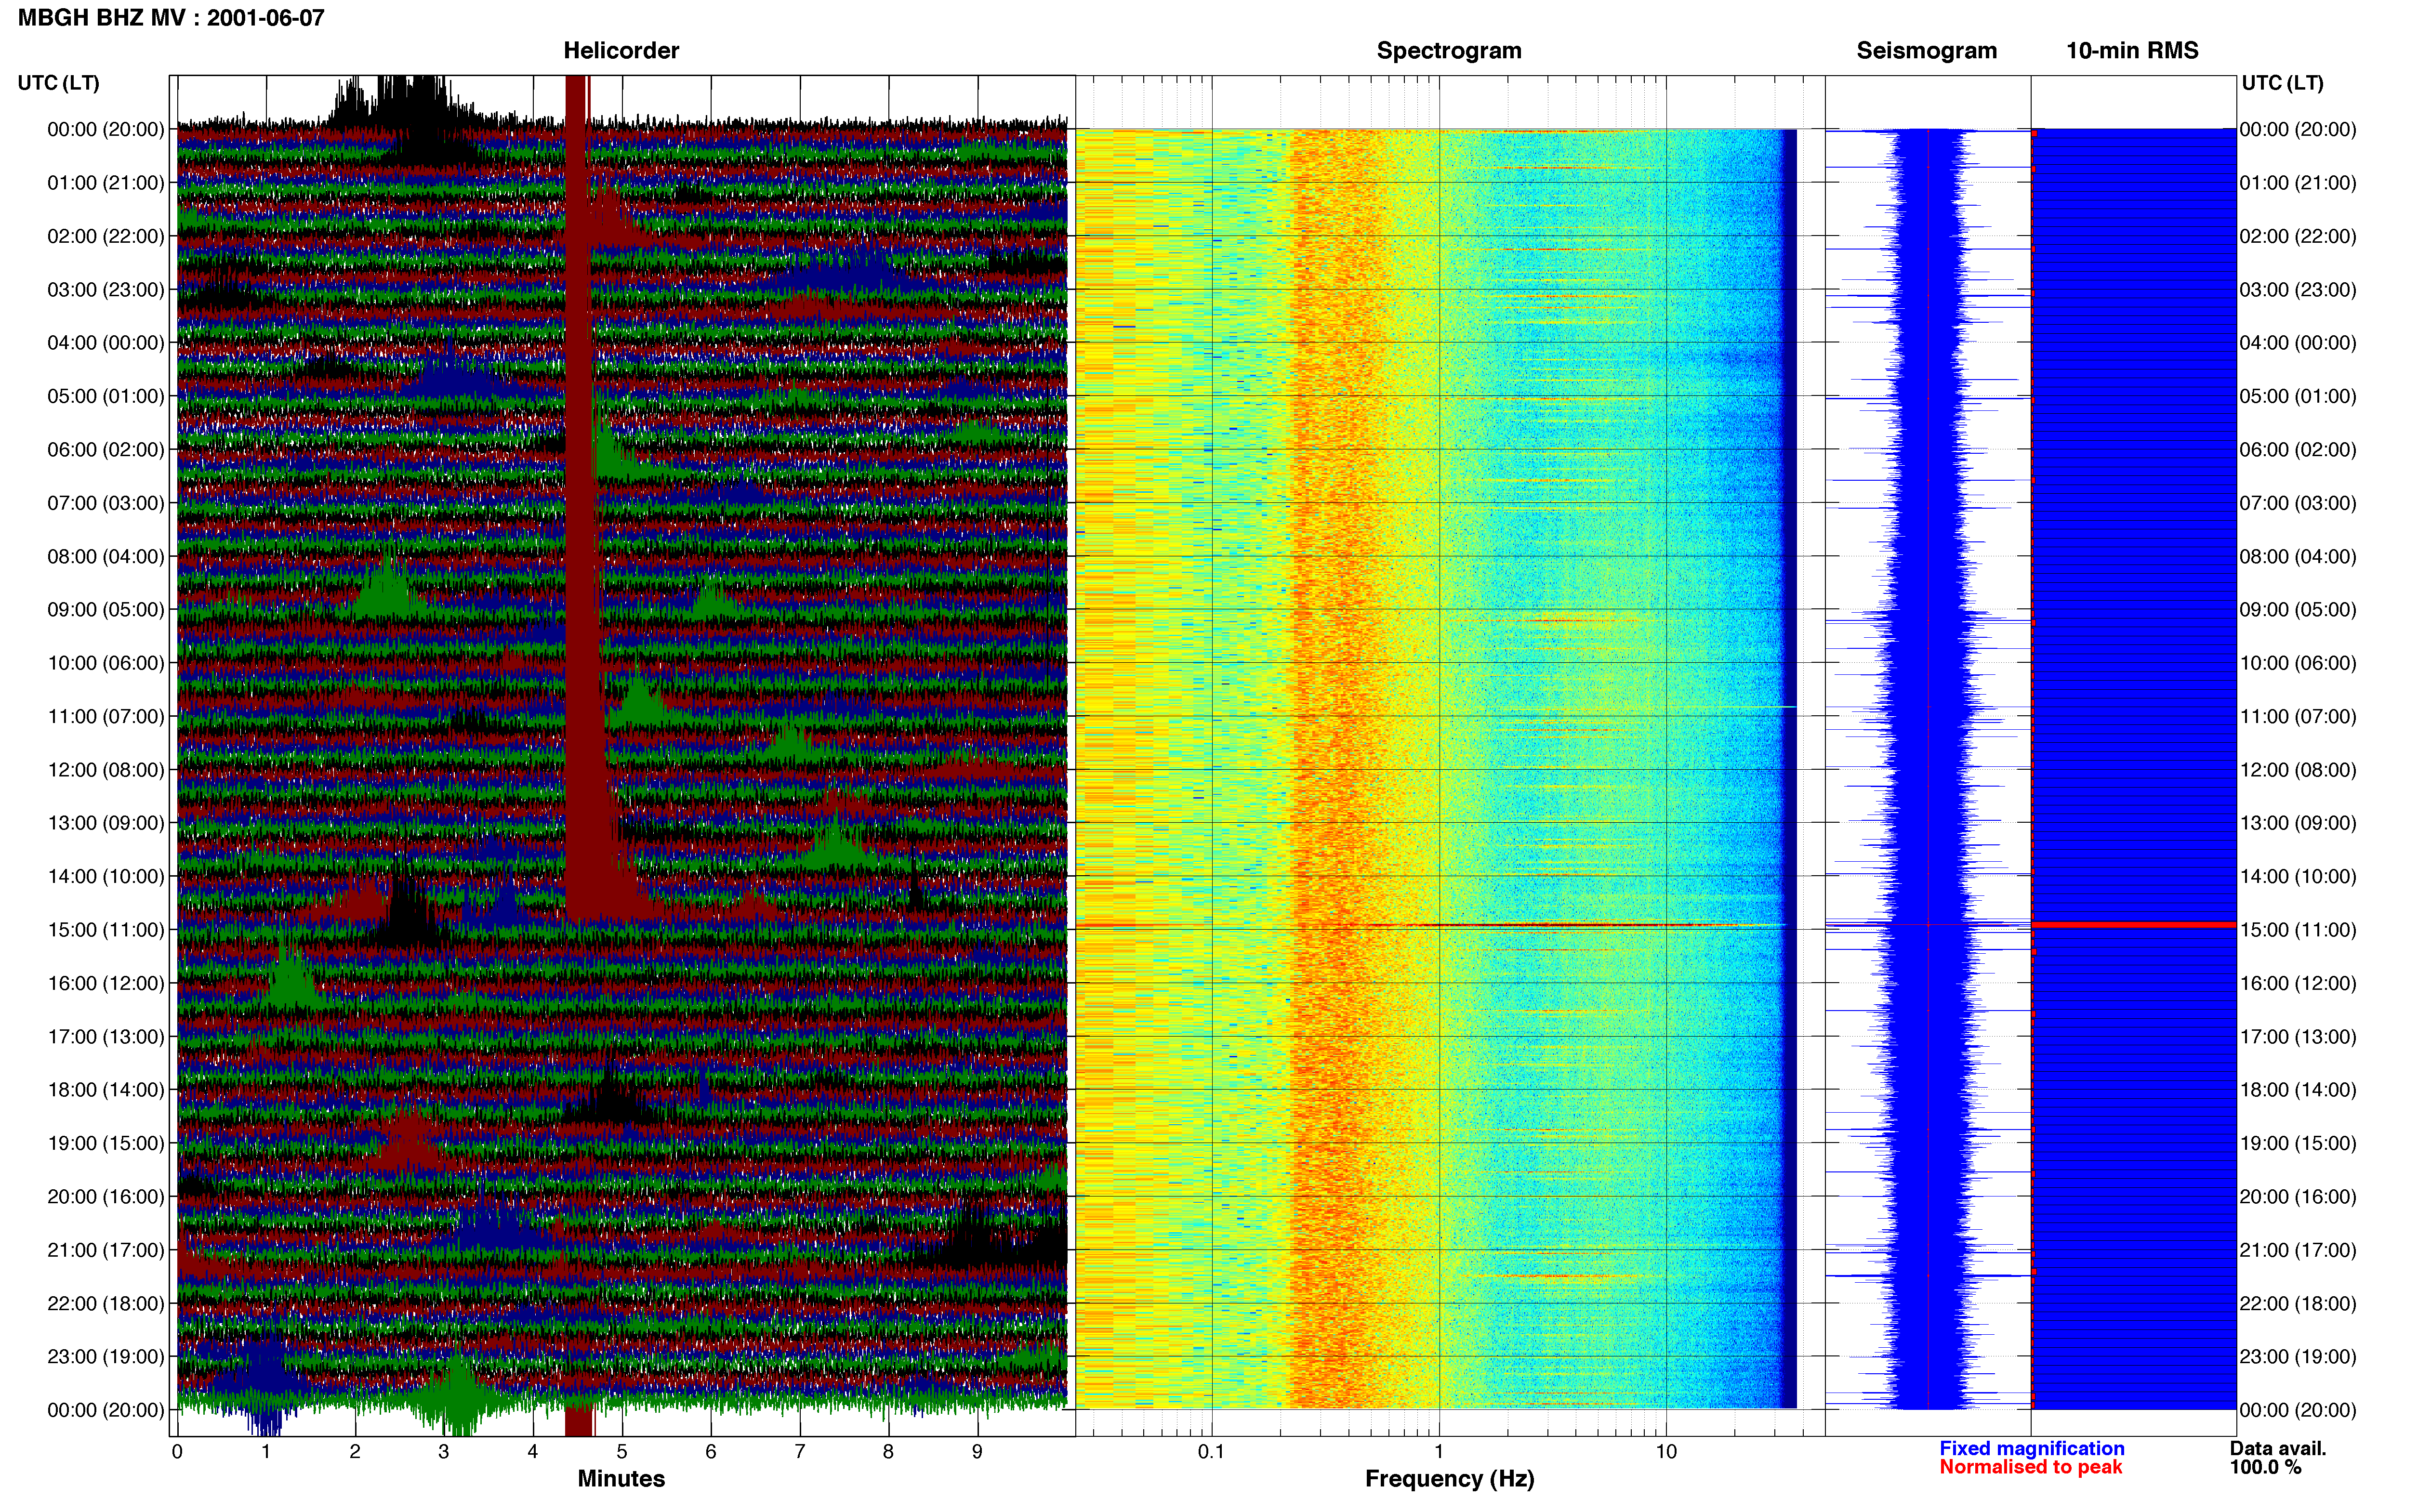Click the left 02:00 (22:00) time label
Image resolution: width=2418 pixels, height=1512 pixels.
tap(105, 236)
